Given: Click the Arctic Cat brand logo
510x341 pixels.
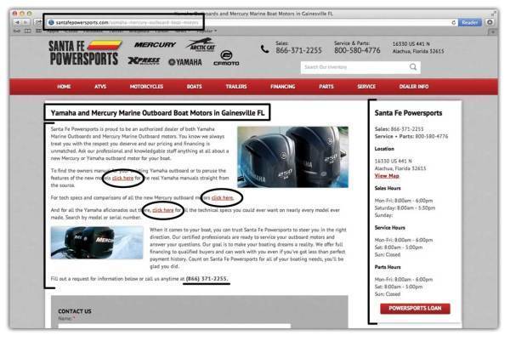Looking at the screenshot, I should (201, 45).
